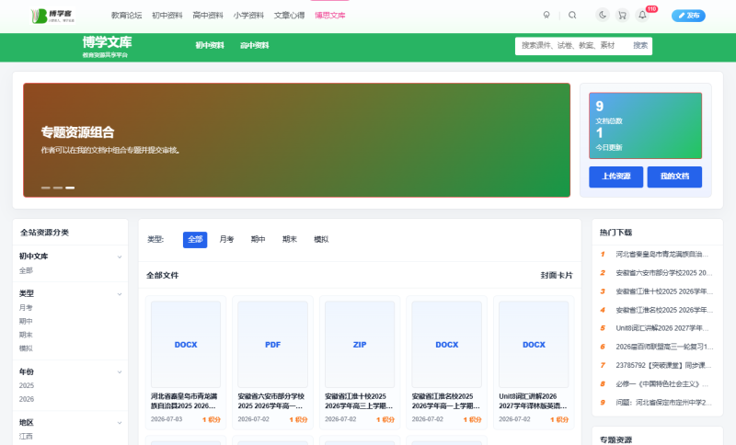Switch to 封面卡片 view
This screenshot has height=445, width=736.
(557, 275)
